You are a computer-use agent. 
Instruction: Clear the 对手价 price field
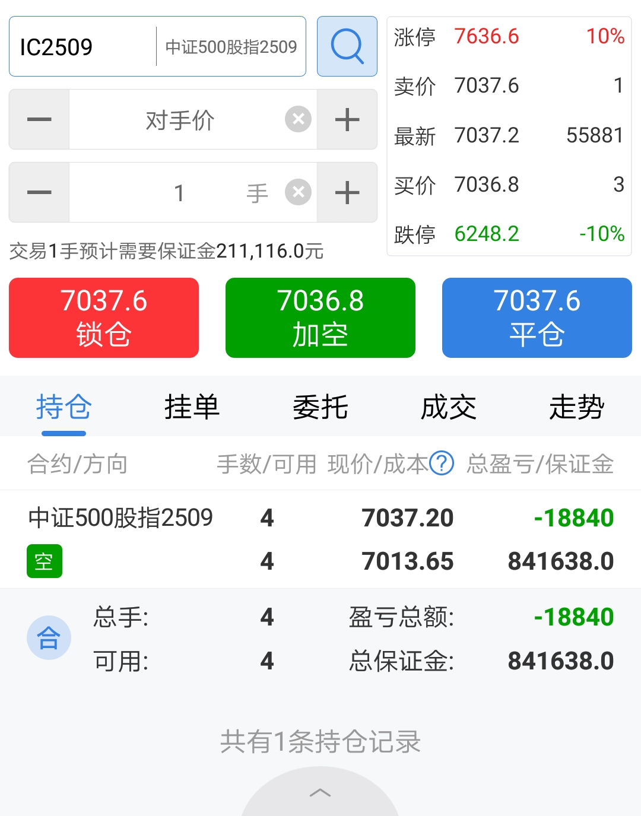tap(298, 119)
